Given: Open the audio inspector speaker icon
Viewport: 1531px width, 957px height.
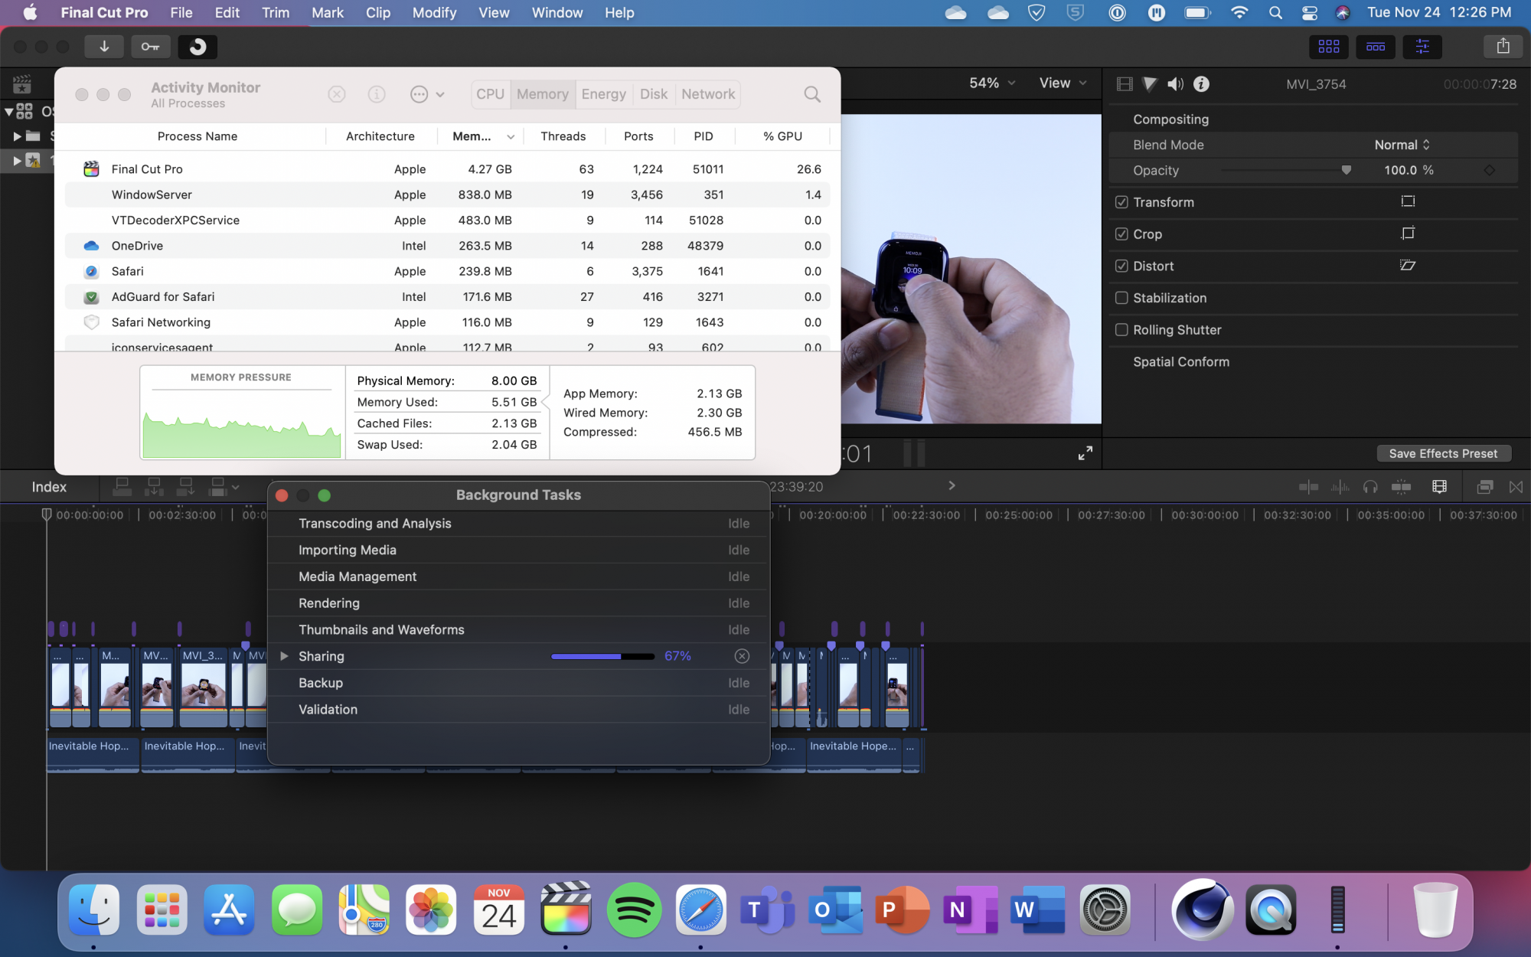Looking at the screenshot, I should click(x=1175, y=84).
